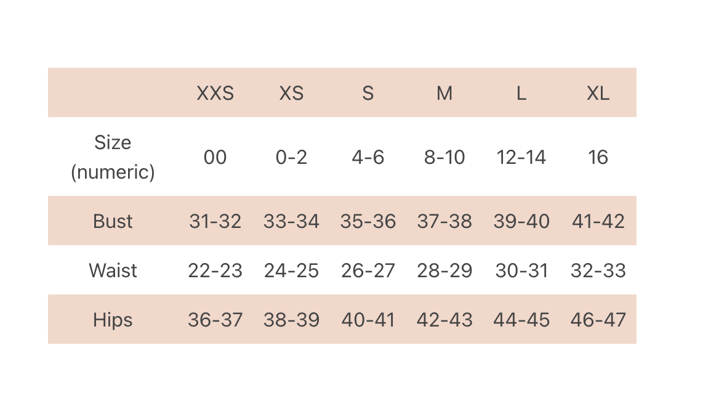Click the L size column header
The height and width of the screenshot is (414, 703).
tap(521, 93)
